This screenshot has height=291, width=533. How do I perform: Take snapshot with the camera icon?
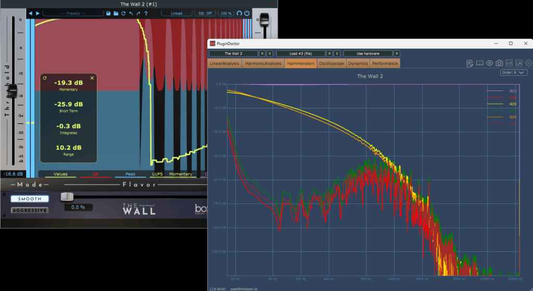tap(499, 63)
